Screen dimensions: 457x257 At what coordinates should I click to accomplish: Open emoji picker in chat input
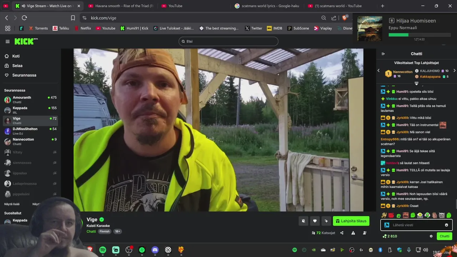(x=446, y=225)
